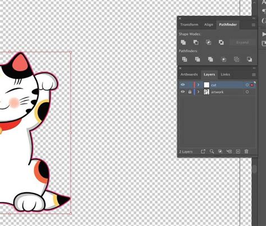
Task: Click the Make/Release Clipping Mask icon
Action: pos(220,151)
